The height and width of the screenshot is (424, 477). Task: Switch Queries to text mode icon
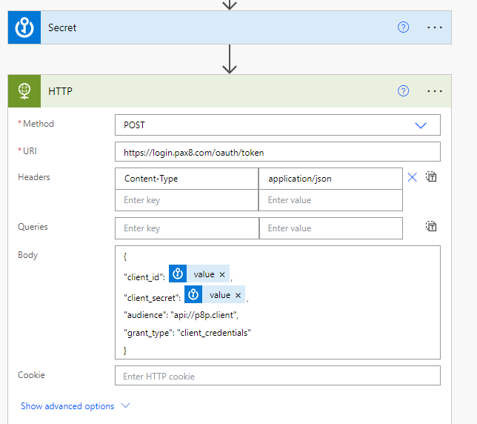(431, 227)
